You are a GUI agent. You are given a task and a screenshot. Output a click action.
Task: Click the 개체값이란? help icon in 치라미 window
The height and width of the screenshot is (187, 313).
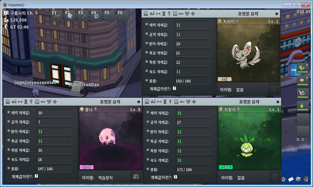click(175, 88)
